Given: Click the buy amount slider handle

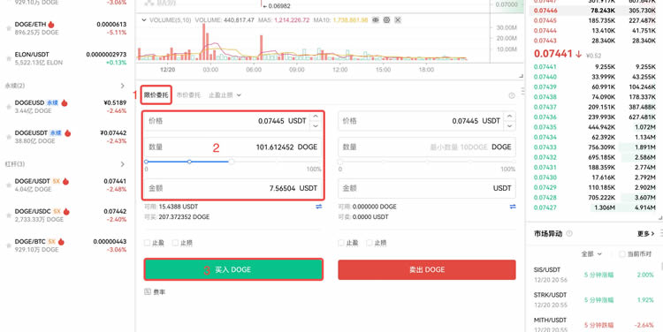Looking at the screenshot, I should pyautogui.click(x=232, y=162).
